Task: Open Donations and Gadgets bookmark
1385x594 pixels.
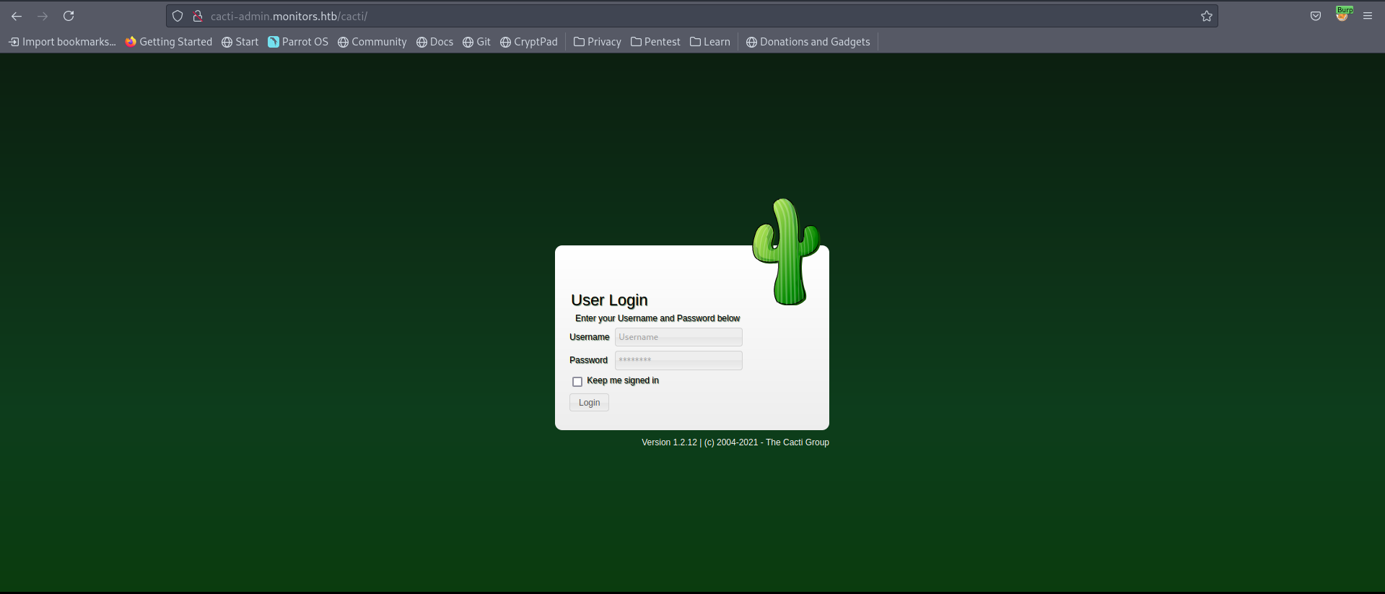Action: (x=808, y=42)
